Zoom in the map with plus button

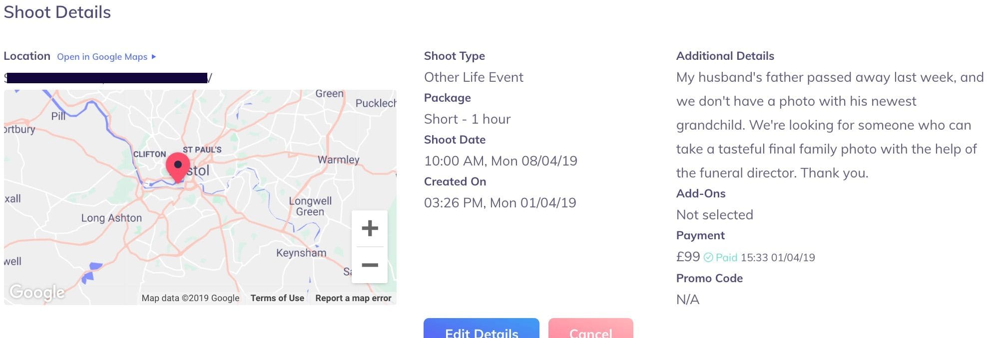370,228
